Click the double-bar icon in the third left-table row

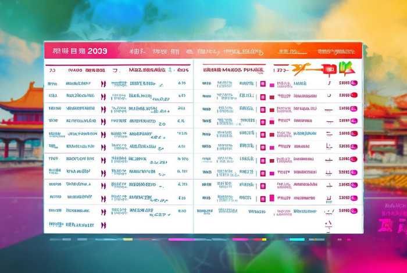click(x=103, y=109)
